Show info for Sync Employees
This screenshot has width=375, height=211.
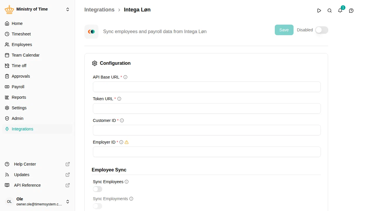pos(127,182)
